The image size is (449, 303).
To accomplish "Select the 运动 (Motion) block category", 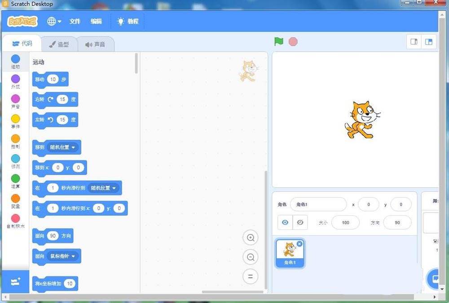I will click(15, 62).
